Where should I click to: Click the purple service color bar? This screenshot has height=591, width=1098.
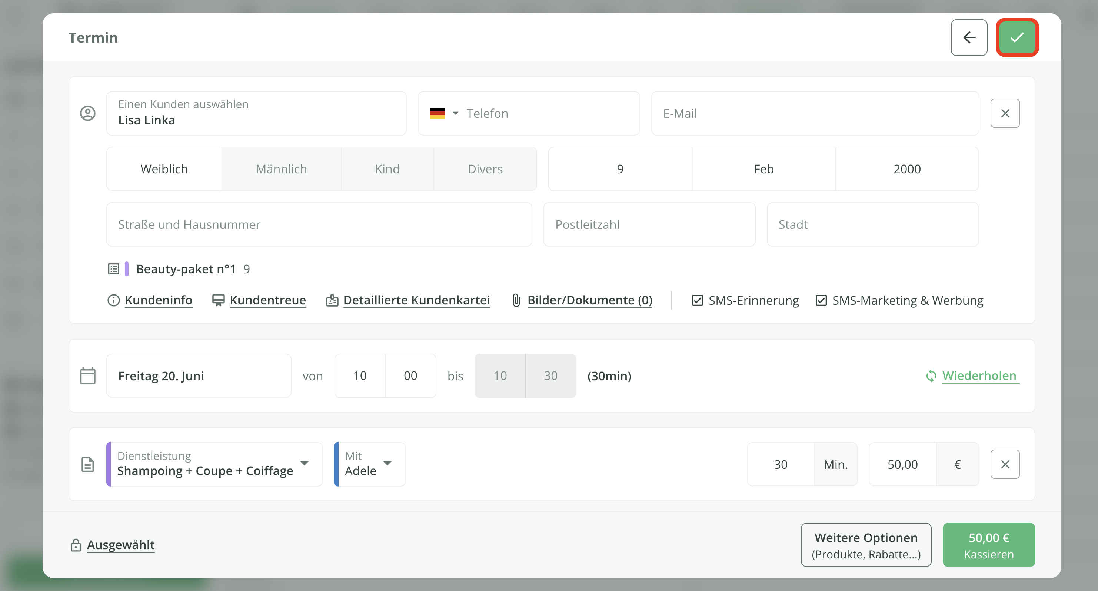pyautogui.click(x=109, y=464)
